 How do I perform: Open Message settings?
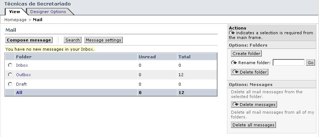click(x=103, y=40)
